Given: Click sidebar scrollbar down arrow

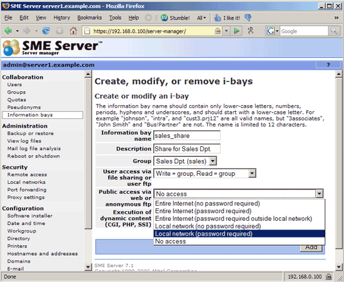Looking at the screenshot, I should coord(88,267).
